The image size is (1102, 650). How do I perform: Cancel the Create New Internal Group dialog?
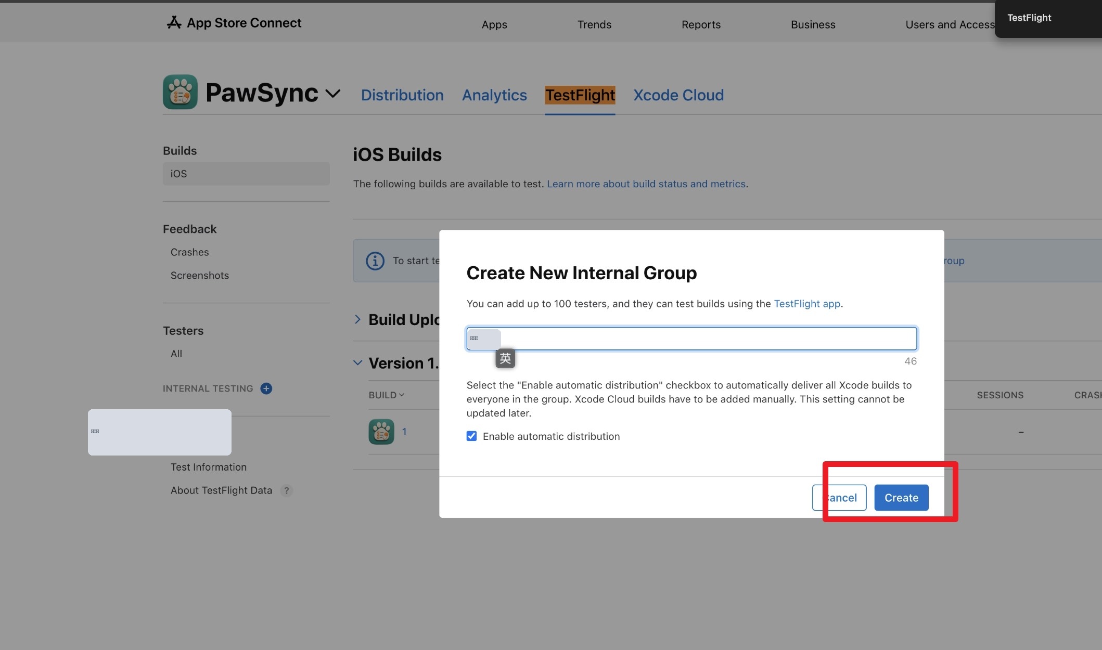coord(839,498)
